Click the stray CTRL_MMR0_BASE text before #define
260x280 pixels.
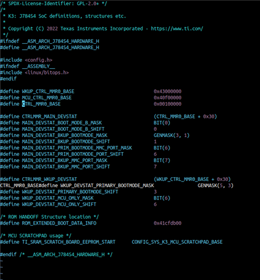19,185
